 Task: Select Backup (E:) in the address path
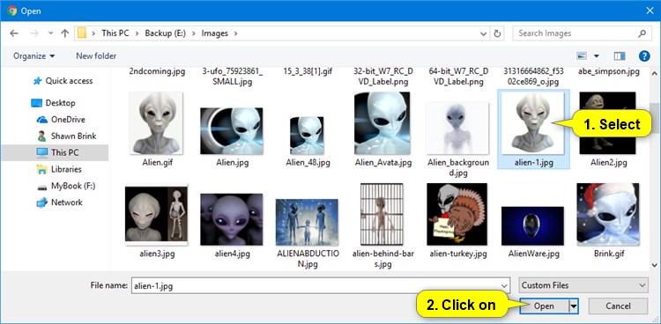click(x=165, y=33)
